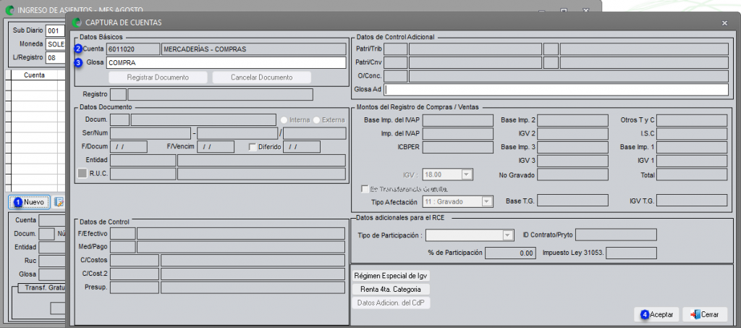This screenshot has height=328, width=741.
Task: Click the Docum. code field in Datos Documento
Action: (x=119, y=120)
